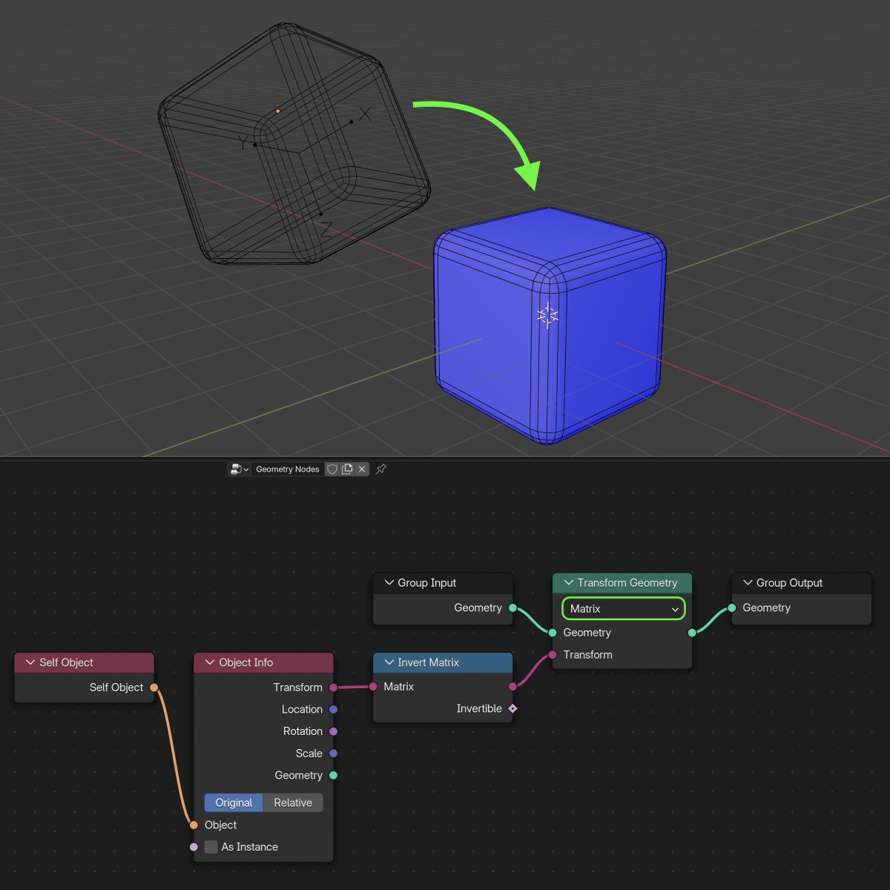Image resolution: width=890 pixels, height=890 pixels.
Task: Select the Group Input node header
Action: click(x=444, y=583)
